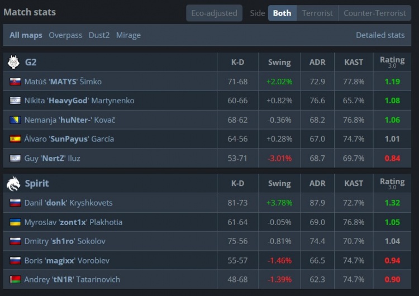
Task: Click the flag next to zont1x
Action: point(15,222)
